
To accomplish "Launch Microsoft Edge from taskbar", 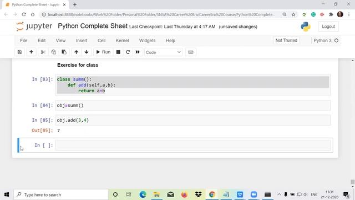I will 143,194.
